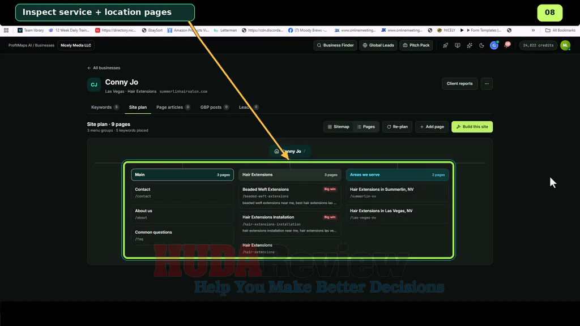Viewport: 580px width, 326px height.
Task: Go to ProfitMaps AI / Businesses breadcrumb
Action: coord(32,45)
